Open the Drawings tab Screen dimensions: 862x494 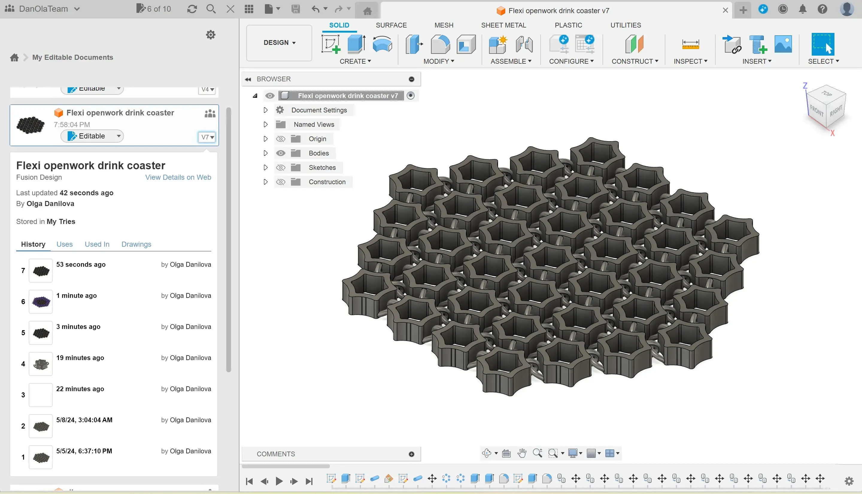pyautogui.click(x=136, y=244)
